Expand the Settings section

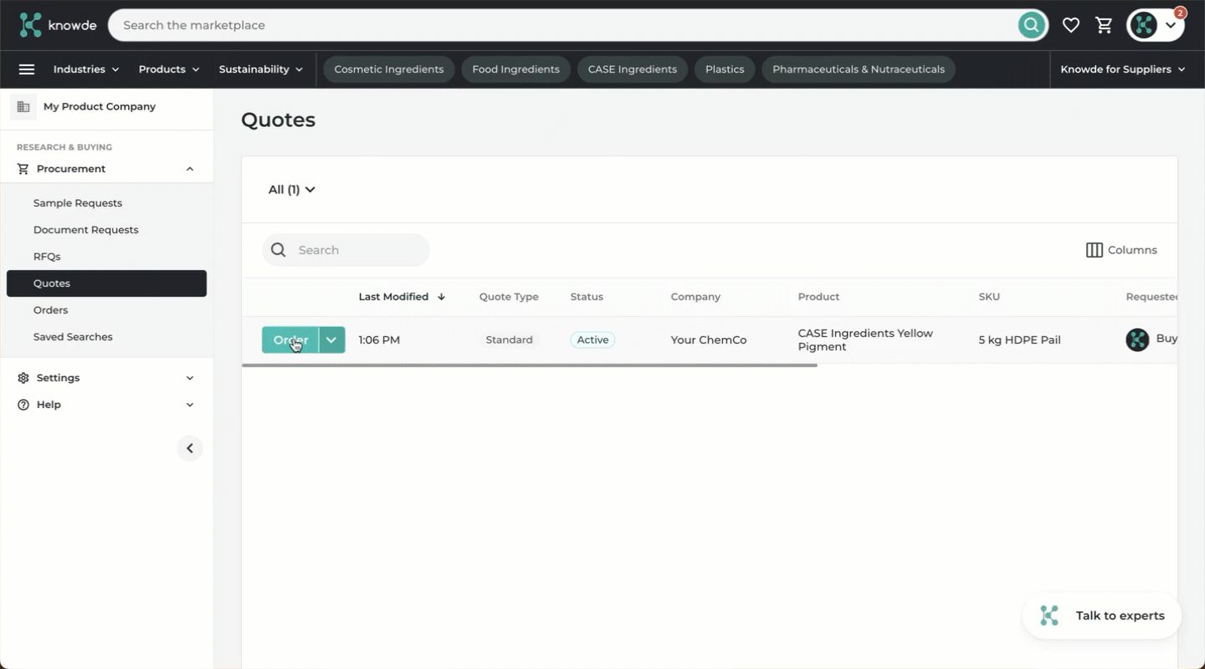tap(190, 378)
